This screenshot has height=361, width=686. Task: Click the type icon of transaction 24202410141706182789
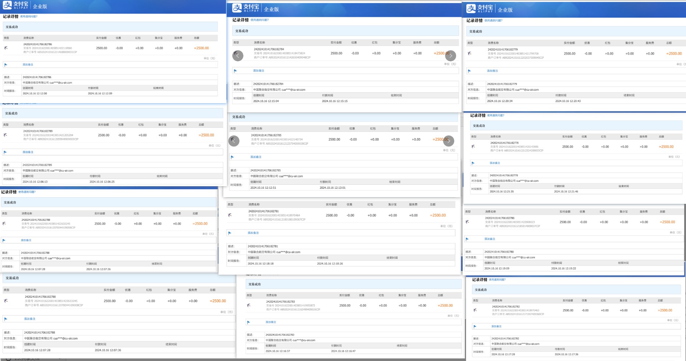5,135
